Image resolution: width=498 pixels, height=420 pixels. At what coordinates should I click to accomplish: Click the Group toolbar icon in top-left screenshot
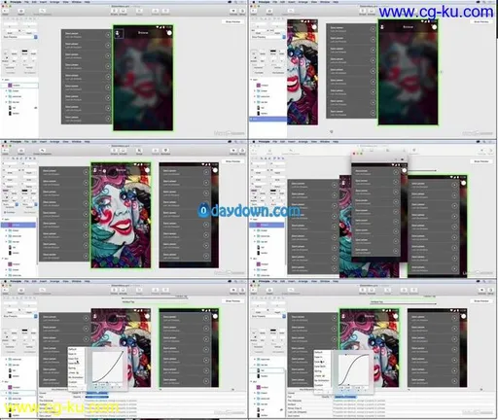click(114, 12)
